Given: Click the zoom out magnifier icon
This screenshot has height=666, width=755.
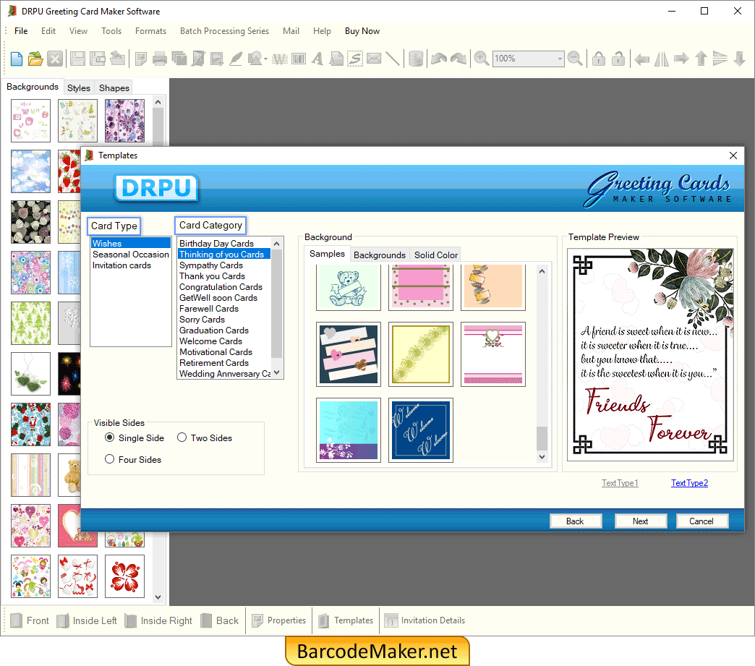Looking at the screenshot, I should [575, 59].
